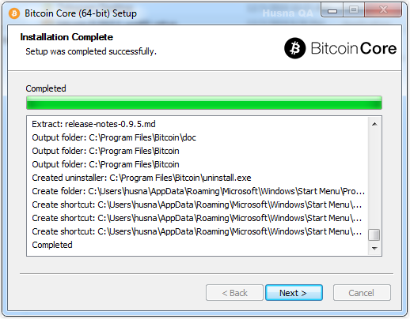This screenshot has width=410, height=319.
Task: Click the scrollbar thumb in install log
Action: tap(374, 235)
